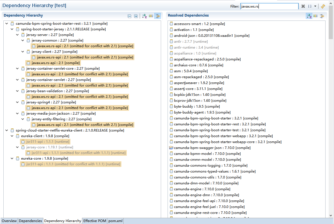Select android-json vaadin1 dependency
The height and width of the screenshot is (224, 334).
[210, 36]
